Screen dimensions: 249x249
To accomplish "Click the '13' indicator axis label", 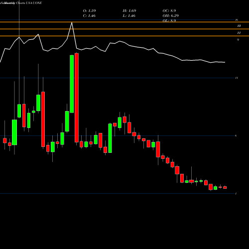I will 239,26.
